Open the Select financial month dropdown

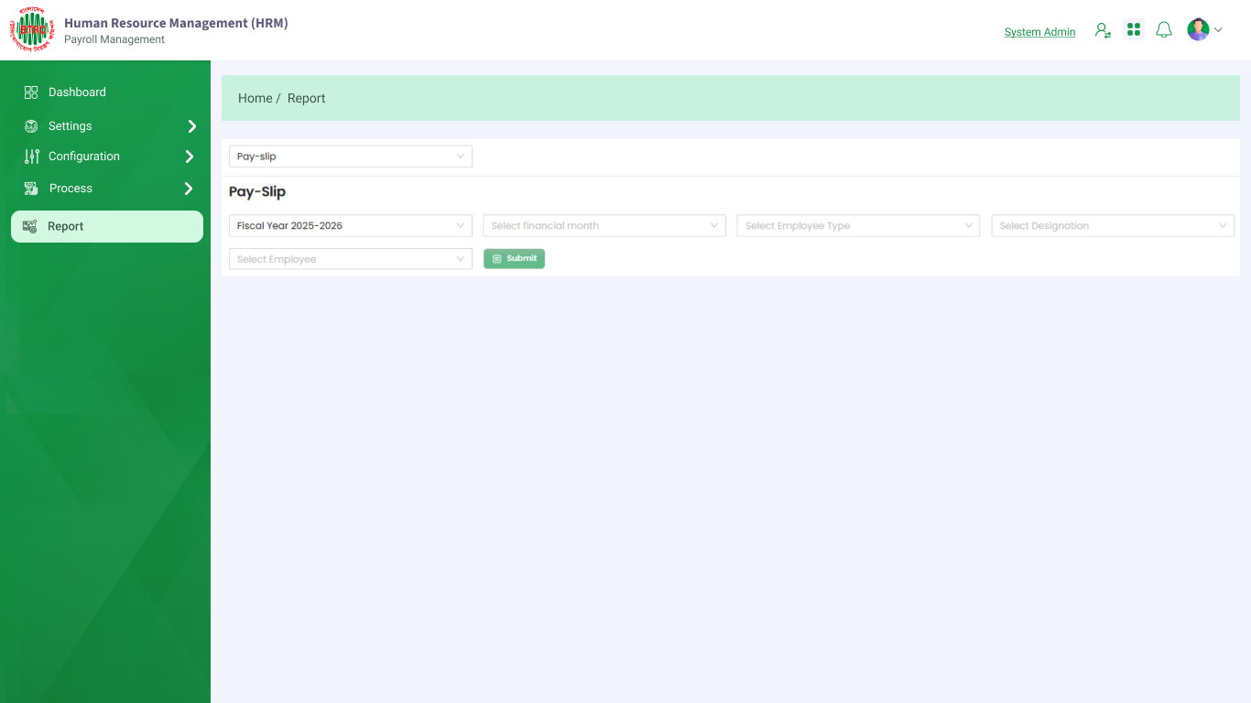(604, 226)
